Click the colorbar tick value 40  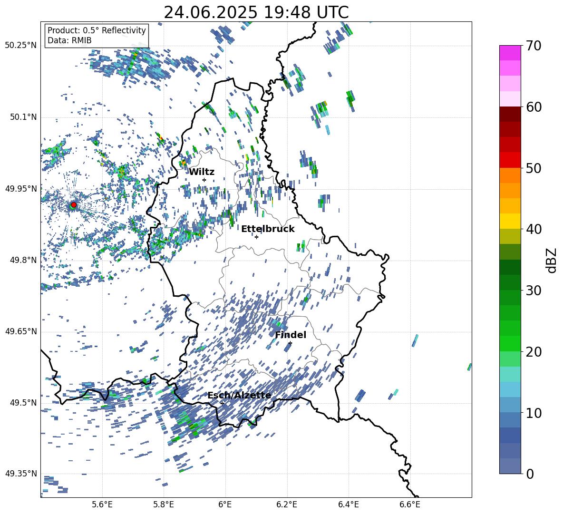(534, 229)
